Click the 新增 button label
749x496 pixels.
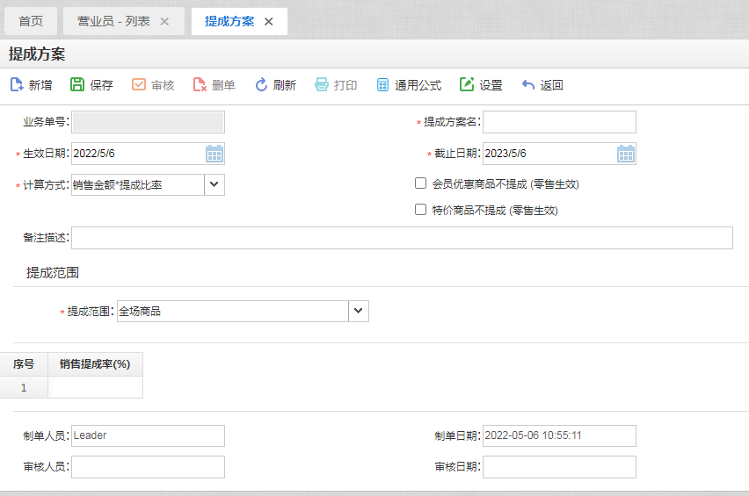pos(40,85)
